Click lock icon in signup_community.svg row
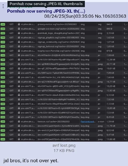Image resolution: width=128 pixels, height=166 pixels. click(x=19, y=42)
